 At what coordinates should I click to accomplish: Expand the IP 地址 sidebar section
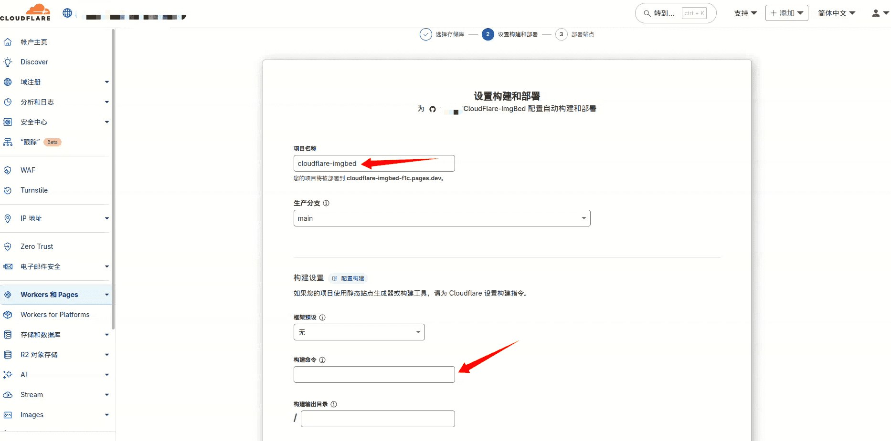[x=107, y=218]
